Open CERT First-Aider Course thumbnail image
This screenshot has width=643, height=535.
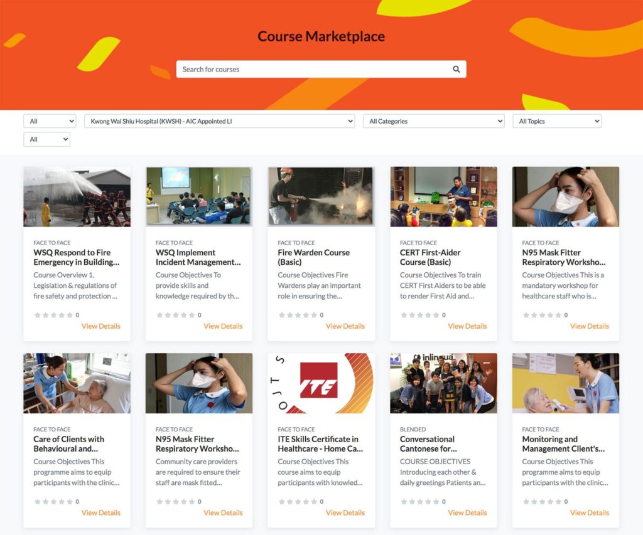(x=444, y=197)
